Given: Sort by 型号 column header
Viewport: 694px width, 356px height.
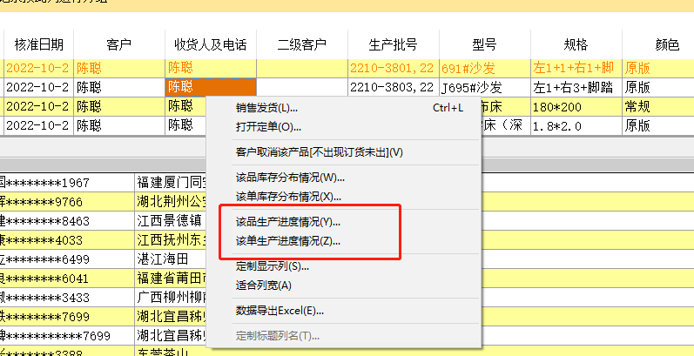Looking at the screenshot, I should pos(483,44).
